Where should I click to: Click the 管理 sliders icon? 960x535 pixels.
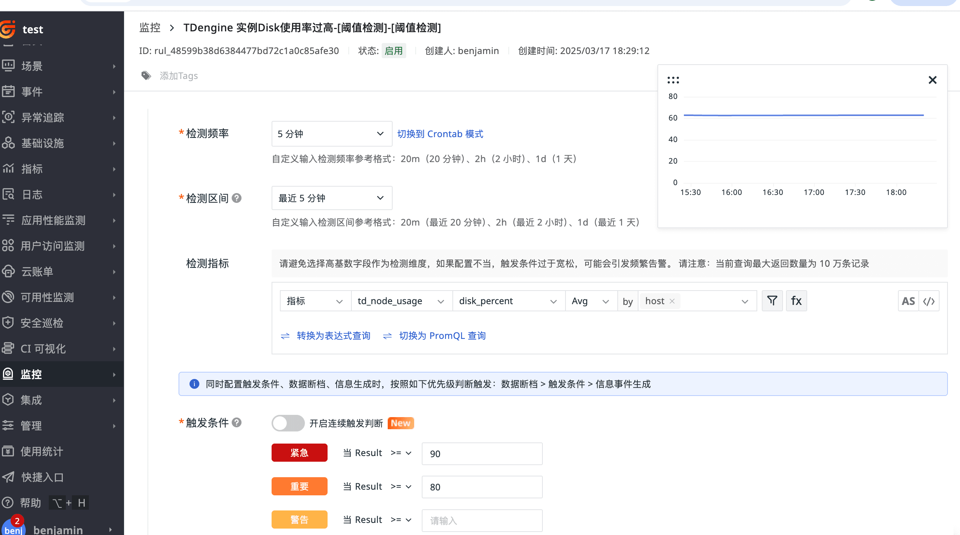click(x=8, y=425)
